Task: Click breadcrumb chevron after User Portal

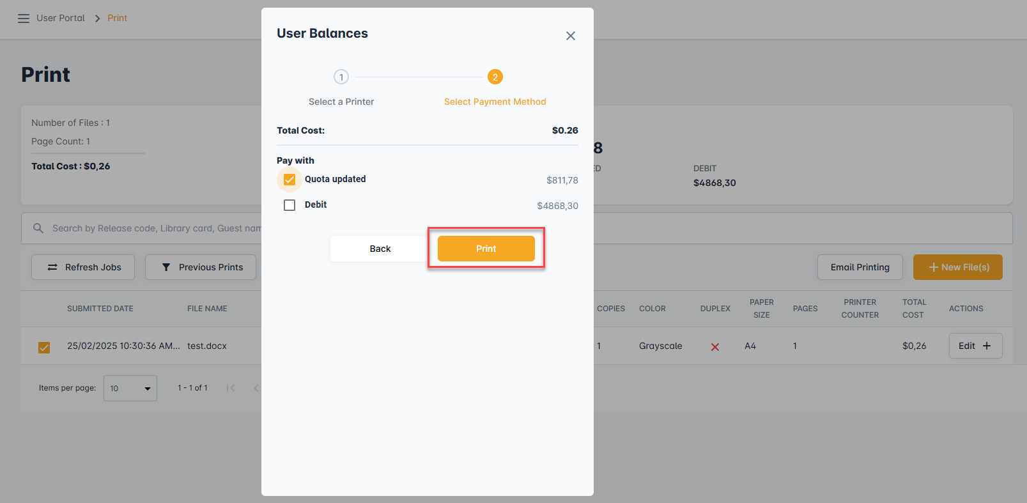Action: [98, 19]
